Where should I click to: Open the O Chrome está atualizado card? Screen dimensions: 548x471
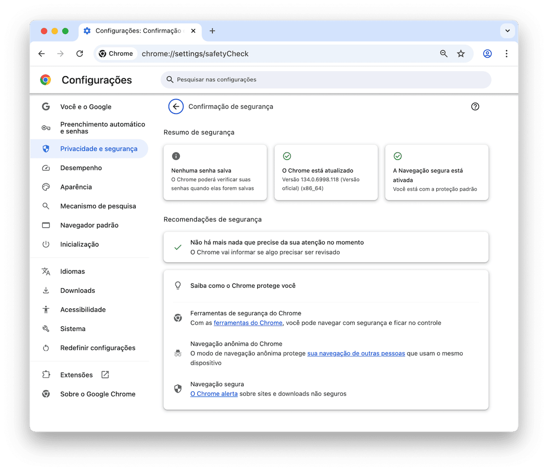326,172
